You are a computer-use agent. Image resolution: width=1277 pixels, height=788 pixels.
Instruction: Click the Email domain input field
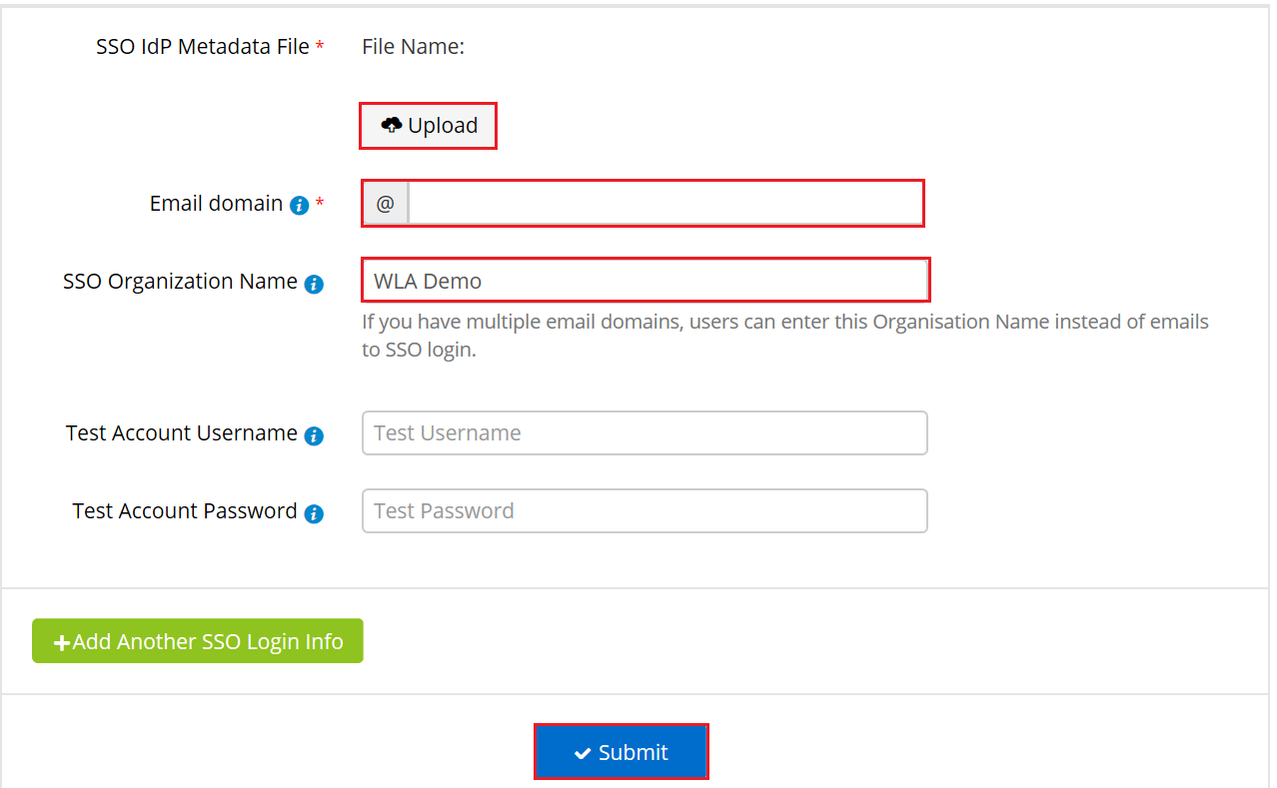click(665, 203)
